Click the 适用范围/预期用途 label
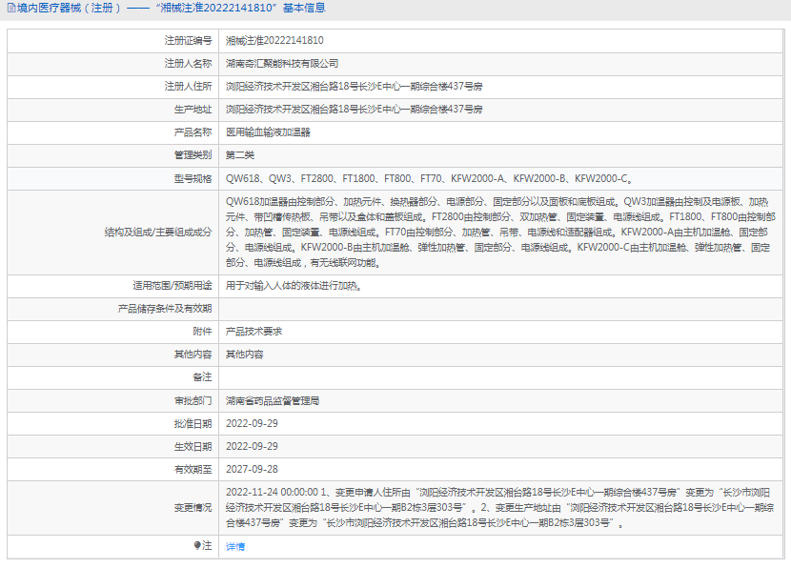 point(172,286)
